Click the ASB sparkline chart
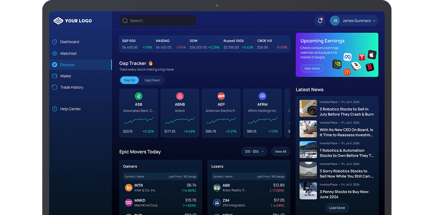Image resolution: width=434 pixels, height=215 pixels. click(x=138, y=121)
